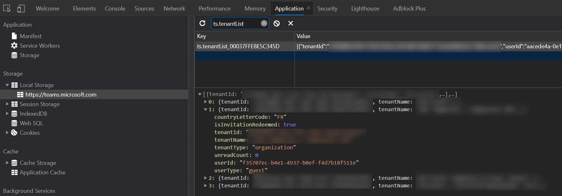Screen dimensions: 562x196
Task: Close the Application tab
Action: point(308,8)
